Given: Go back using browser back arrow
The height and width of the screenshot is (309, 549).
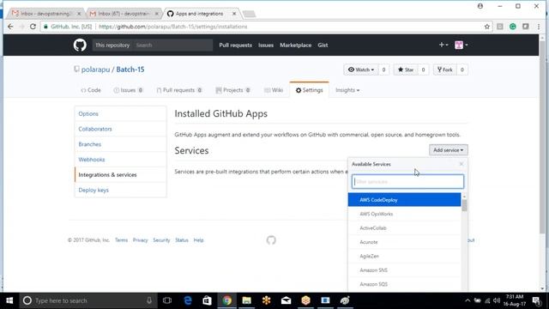Looking at the screenshot, I should [x=10, y=27].
